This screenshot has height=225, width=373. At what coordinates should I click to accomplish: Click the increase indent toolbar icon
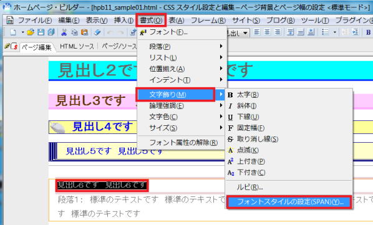[x=356, y=32]
